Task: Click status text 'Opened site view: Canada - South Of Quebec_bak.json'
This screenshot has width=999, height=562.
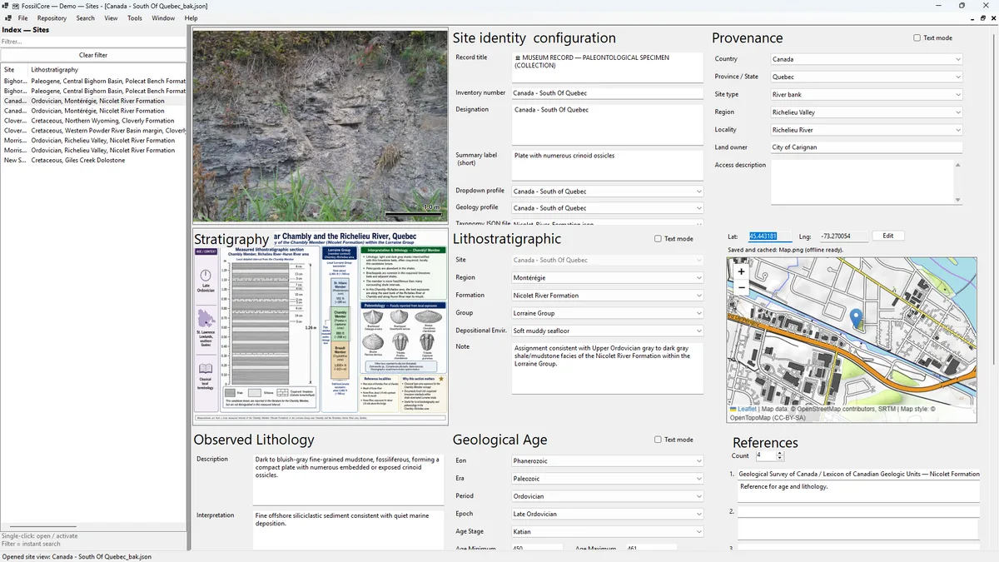Action: coord(77,556)
